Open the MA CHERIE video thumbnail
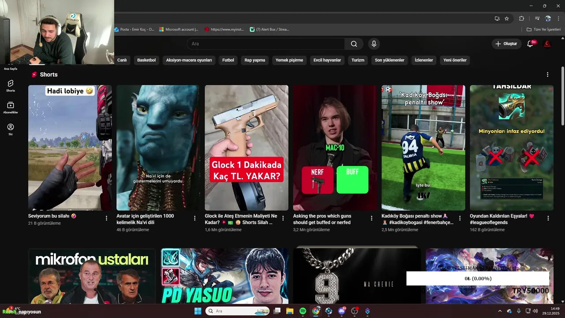This screenshot has width=565, height=318. [x=357, y=276]
